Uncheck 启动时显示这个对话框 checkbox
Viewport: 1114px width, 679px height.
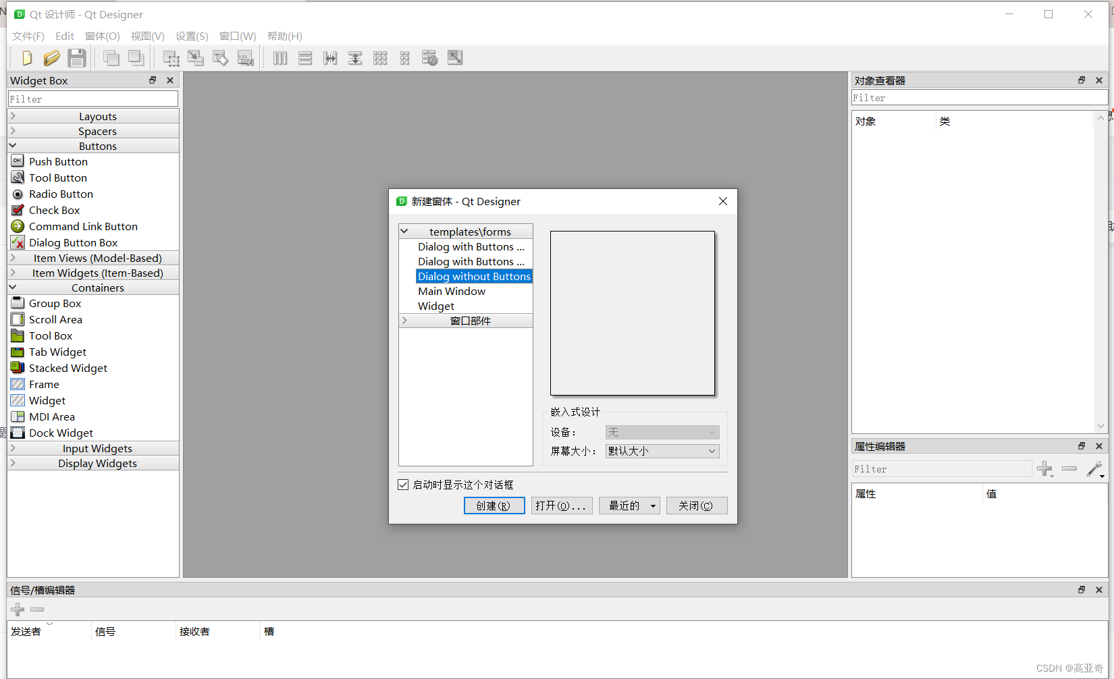pos(403,485)
